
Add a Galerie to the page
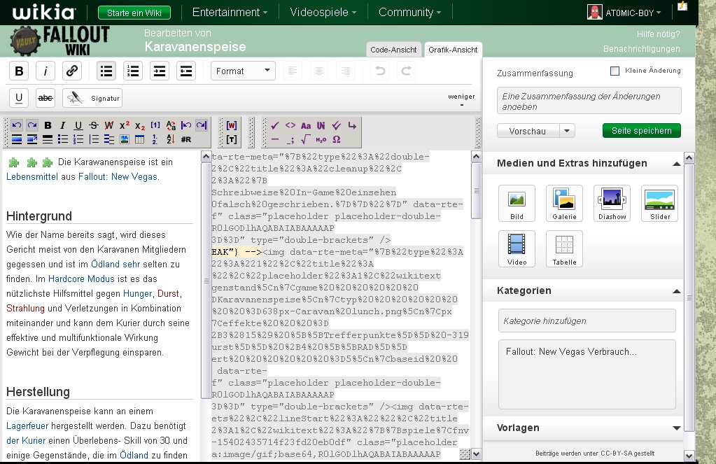point(564,203)
